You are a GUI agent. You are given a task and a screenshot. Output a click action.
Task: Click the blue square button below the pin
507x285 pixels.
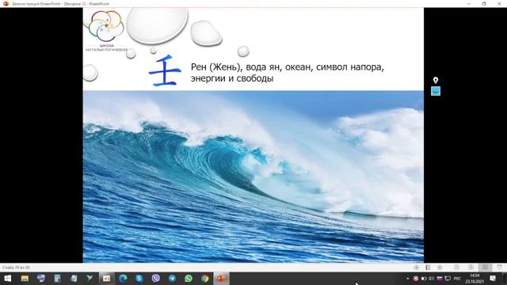[x=436, y=91]
